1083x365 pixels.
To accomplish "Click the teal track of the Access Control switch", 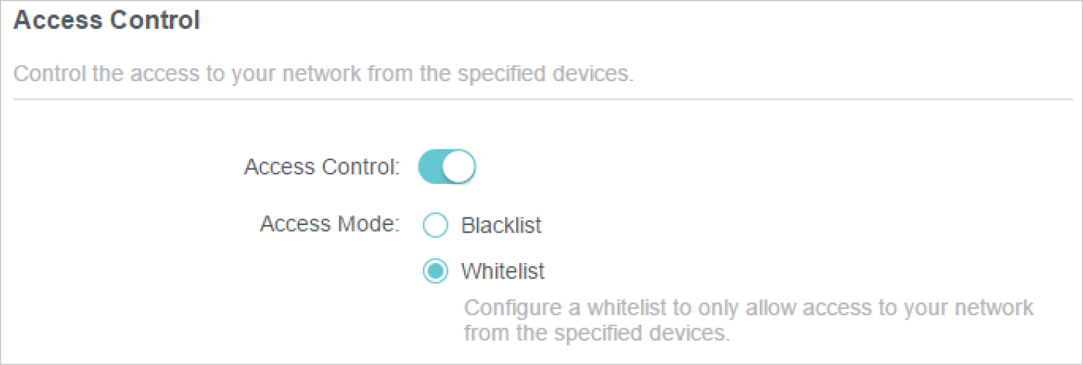I will pos(431,167).
